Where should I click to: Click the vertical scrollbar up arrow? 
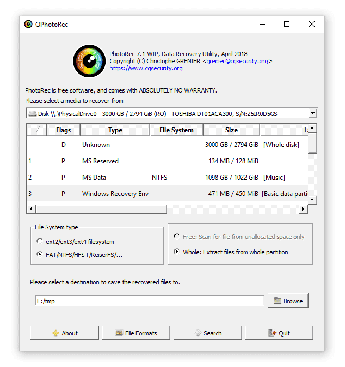tap(312, 129)
